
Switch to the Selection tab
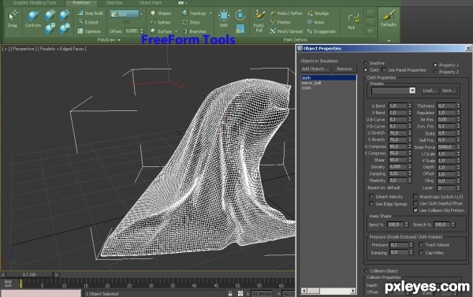[114, 2]
